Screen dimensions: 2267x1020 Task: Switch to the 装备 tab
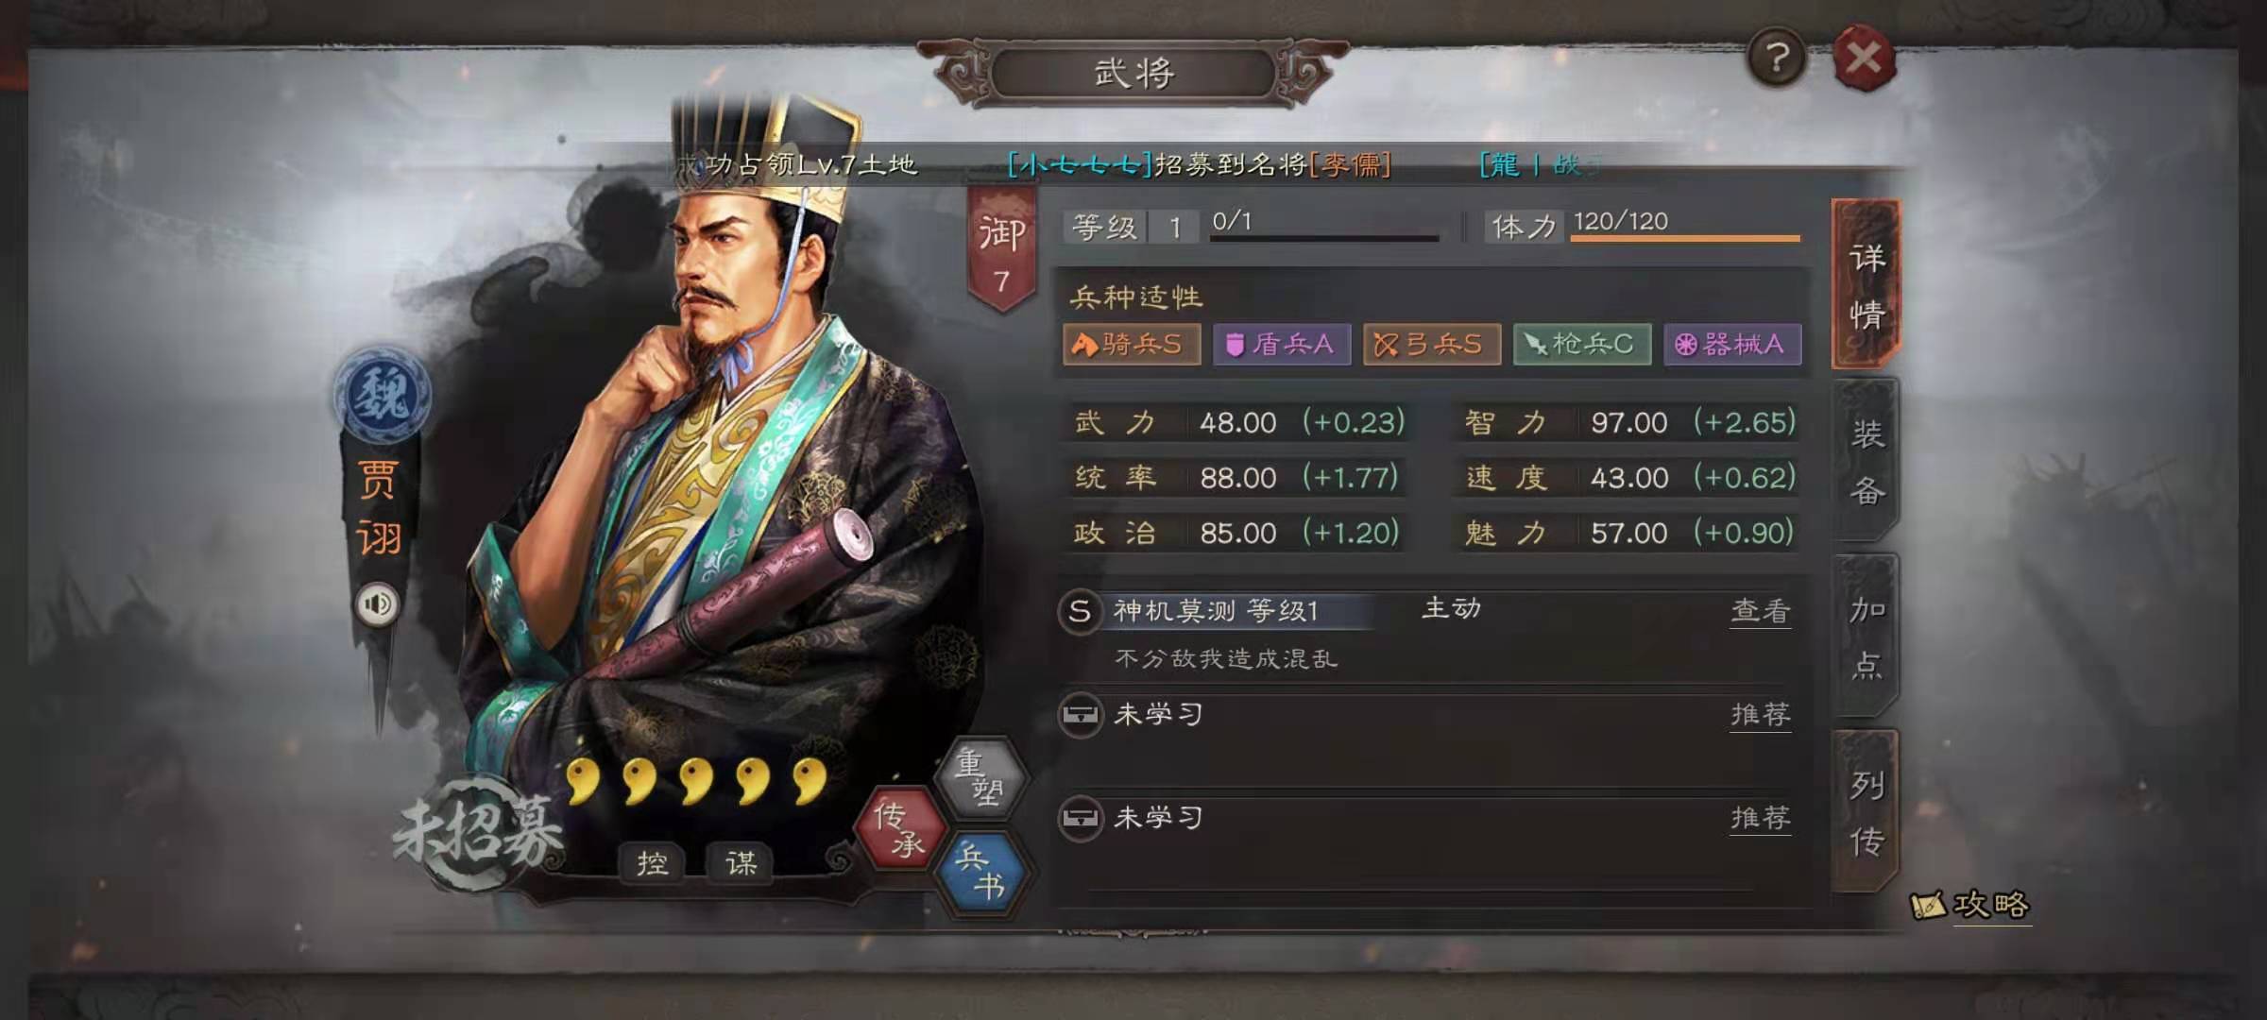tap(1866, 461)
